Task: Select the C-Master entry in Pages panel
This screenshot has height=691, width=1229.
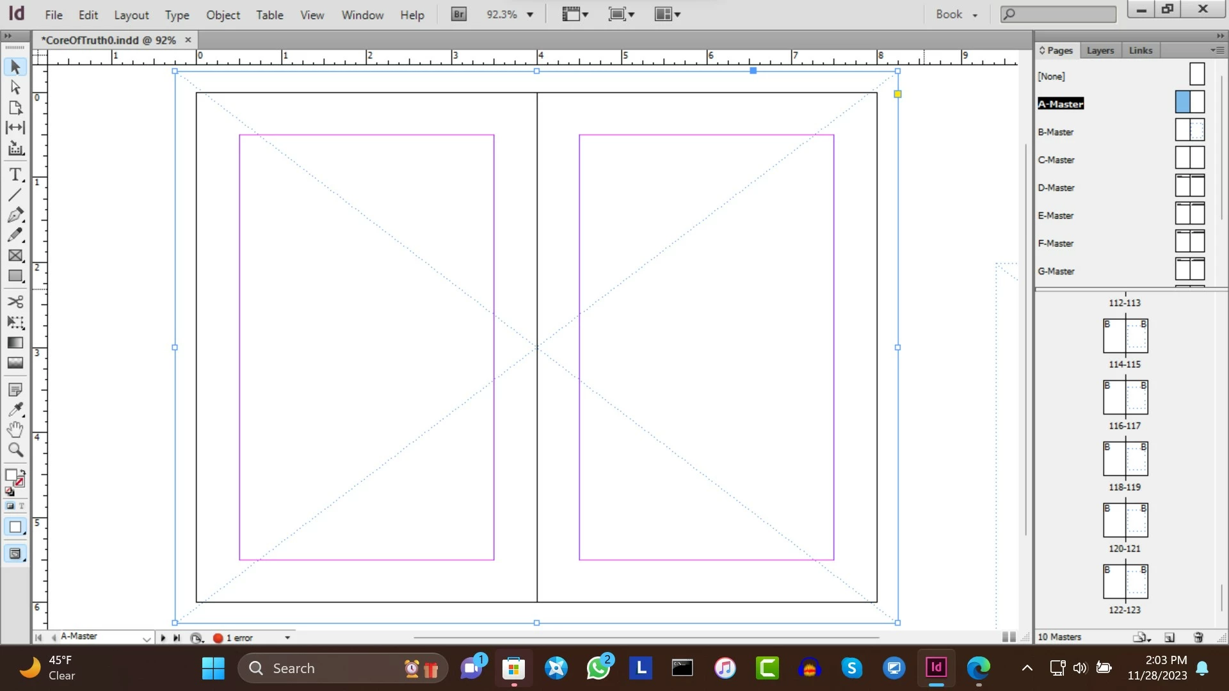Action: point(1056,159)
